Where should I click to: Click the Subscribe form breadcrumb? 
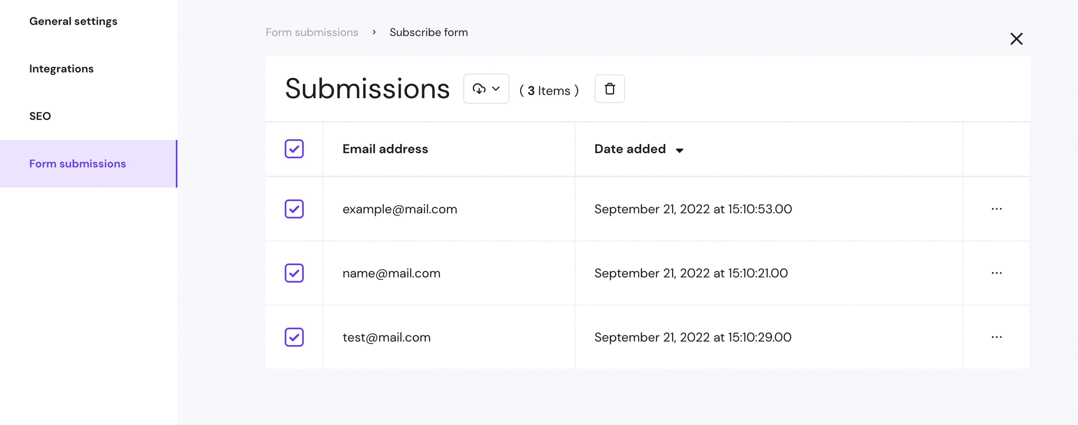(x=428, y=32)
